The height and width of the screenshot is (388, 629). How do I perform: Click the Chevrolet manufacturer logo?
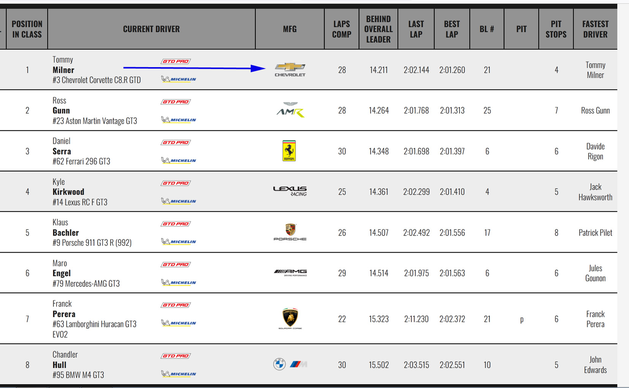coord(290,69)
